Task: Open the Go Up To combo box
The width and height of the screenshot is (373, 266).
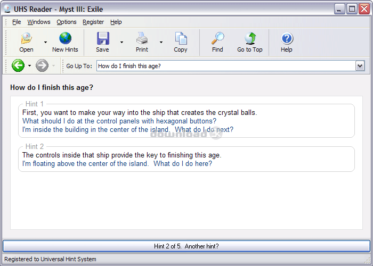Action: point(360,66)
